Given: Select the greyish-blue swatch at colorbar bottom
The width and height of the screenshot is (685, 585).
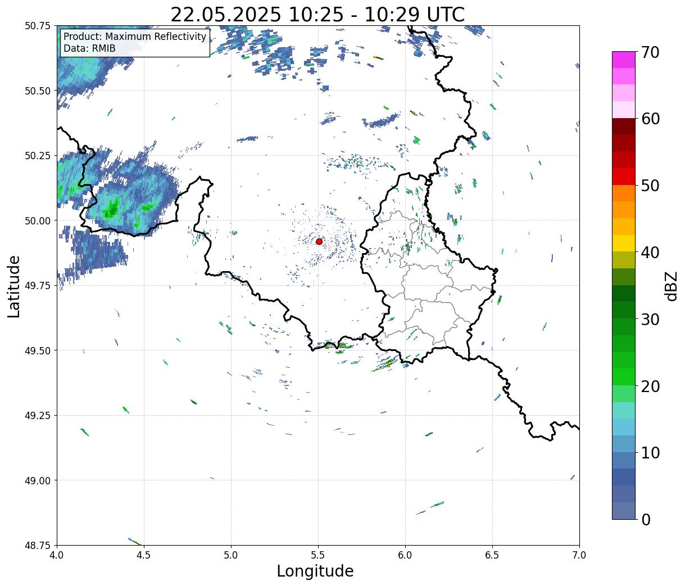Looking at the screenshot, I should pos(624,510).
